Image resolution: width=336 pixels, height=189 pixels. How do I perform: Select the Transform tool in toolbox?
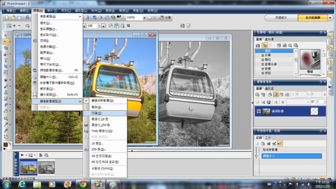6,72
